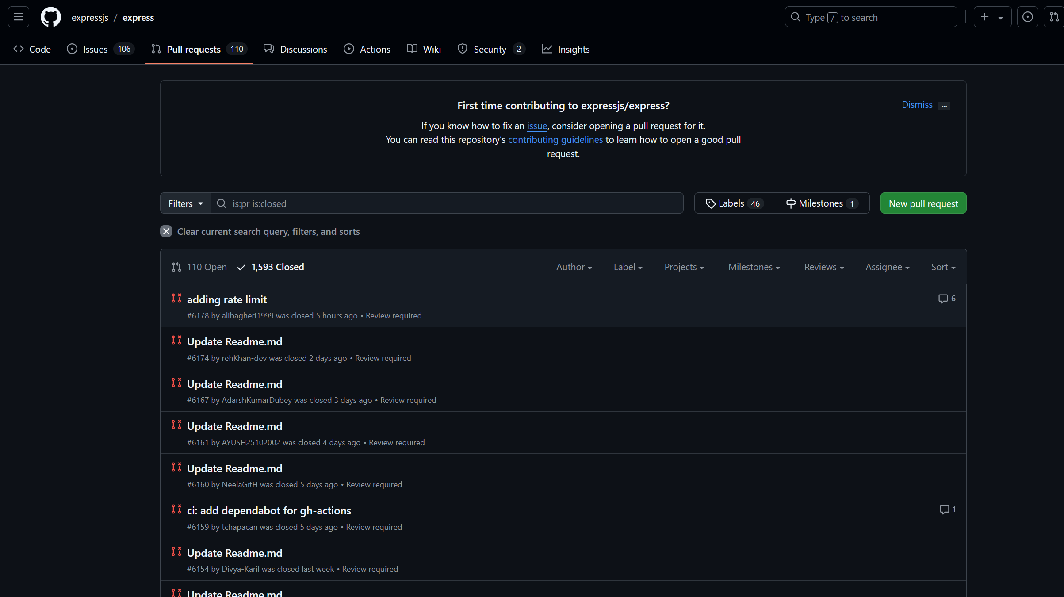The height and width of the screenshot is (597, 1064).
Task: Open the contributing guidelines link
Action: 555,140
